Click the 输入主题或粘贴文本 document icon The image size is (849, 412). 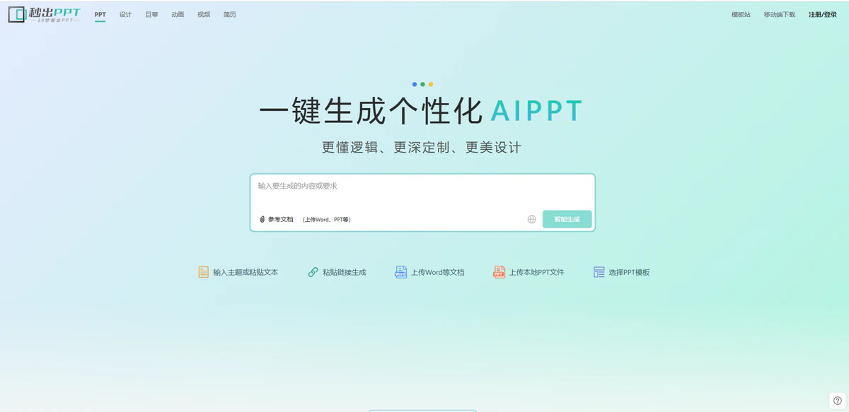(203, 272)
